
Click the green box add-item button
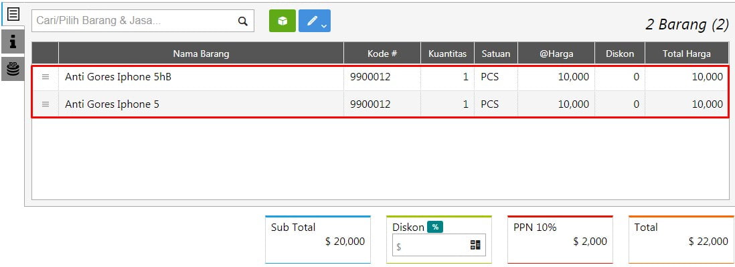click(x=282, y=21)
